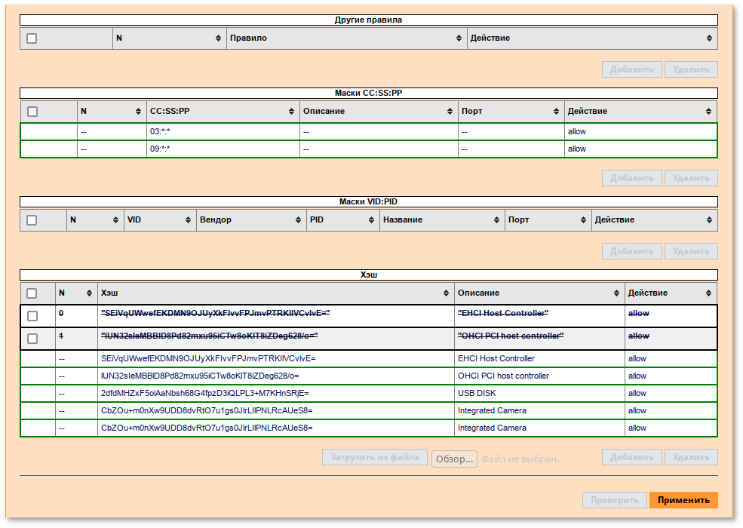Select all rows in Маски CC:SS:PP table

(32, 112)
